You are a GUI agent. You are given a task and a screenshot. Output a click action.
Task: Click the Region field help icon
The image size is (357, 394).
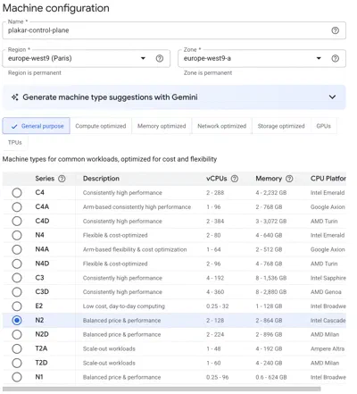[160, 58]
